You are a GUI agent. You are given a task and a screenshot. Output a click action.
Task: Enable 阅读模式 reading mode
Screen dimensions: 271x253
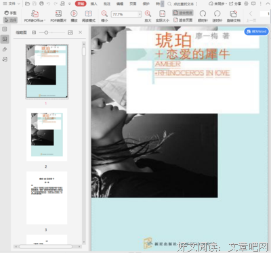(89, 16)
